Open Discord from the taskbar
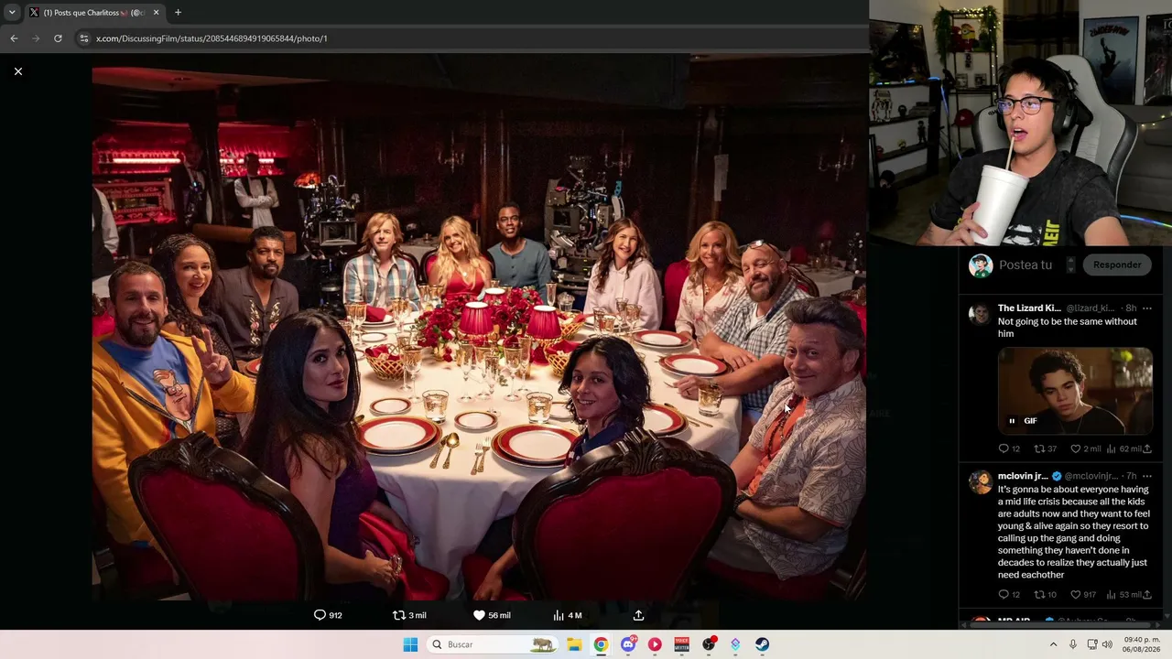The image size is (1172, 659). pos(628,644)
